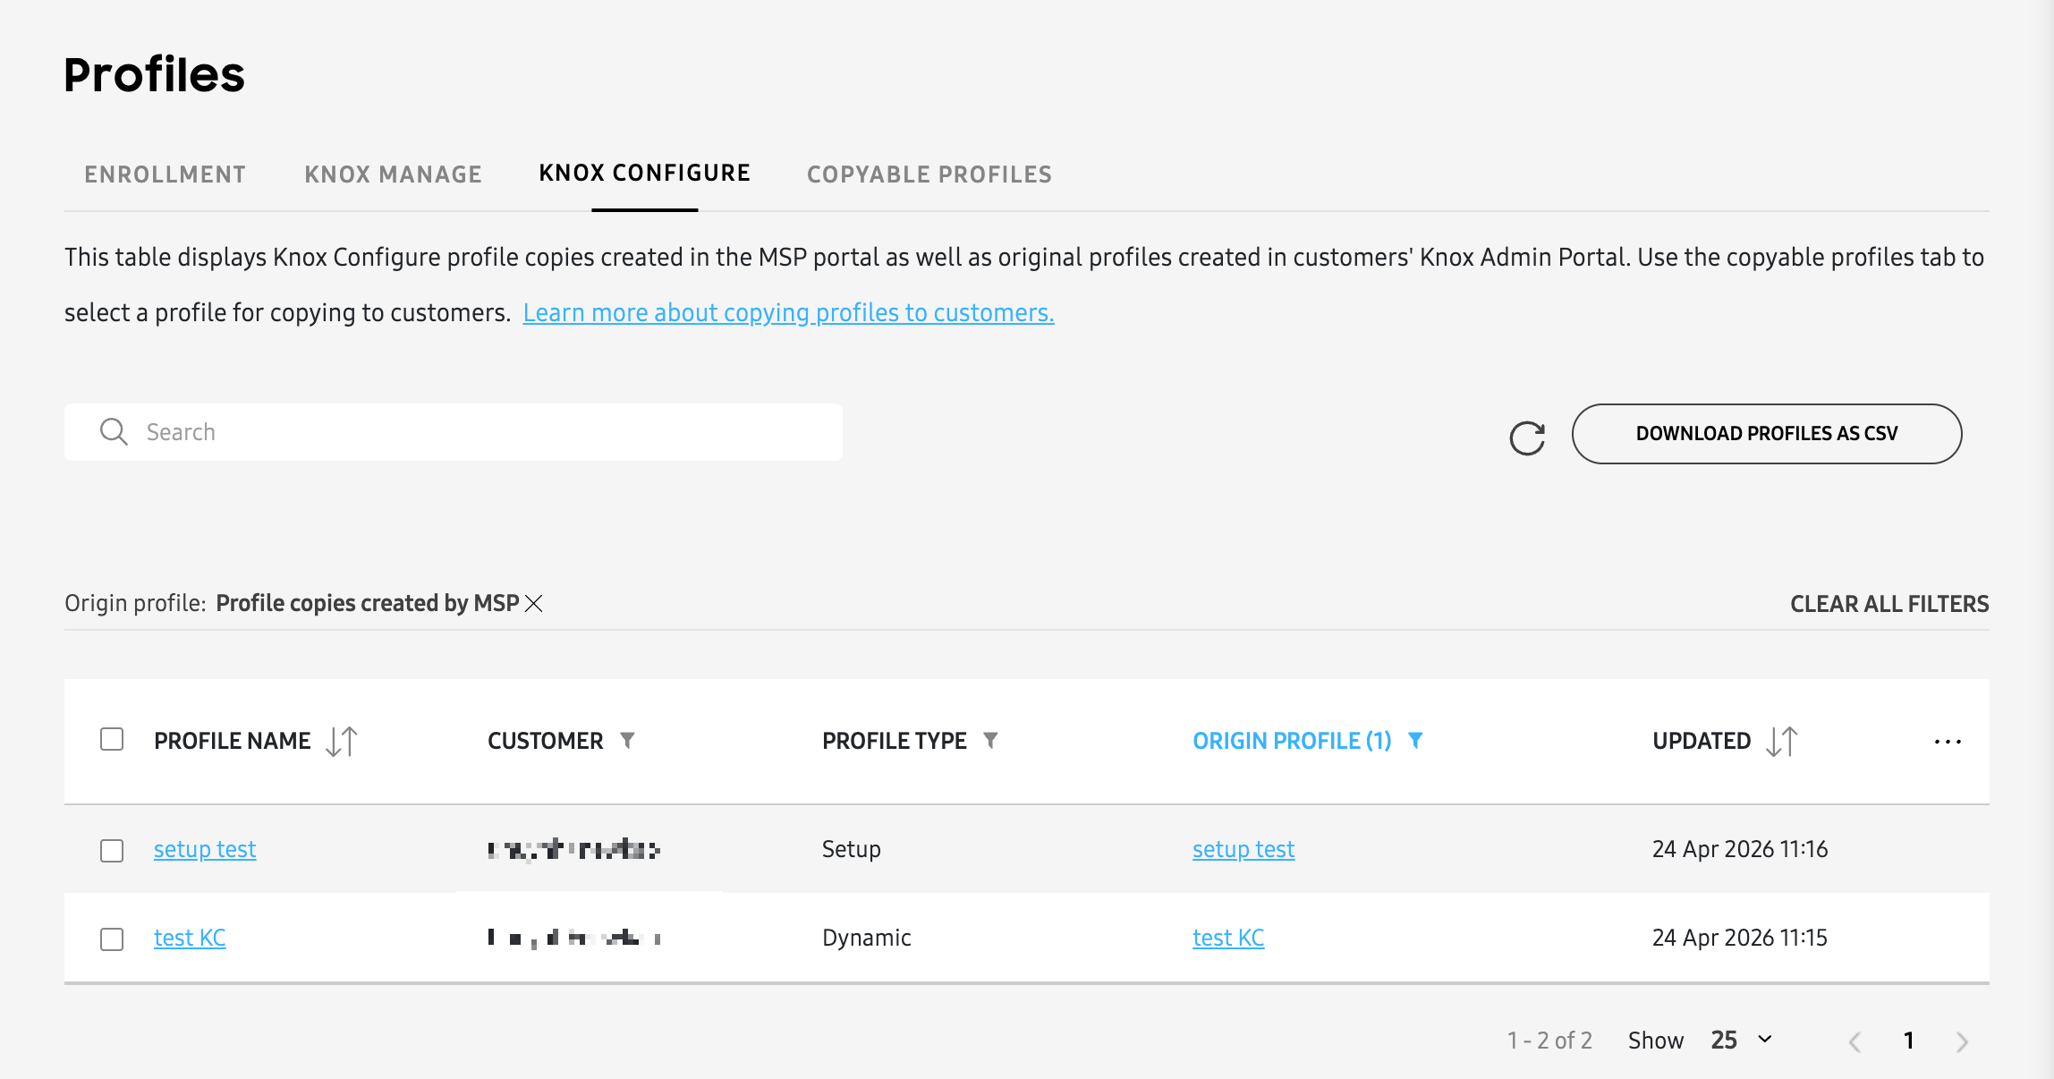Open Learn more about copying profiles link
The width and height of the screenshot is (2054, 1079).
click(788, 312)
